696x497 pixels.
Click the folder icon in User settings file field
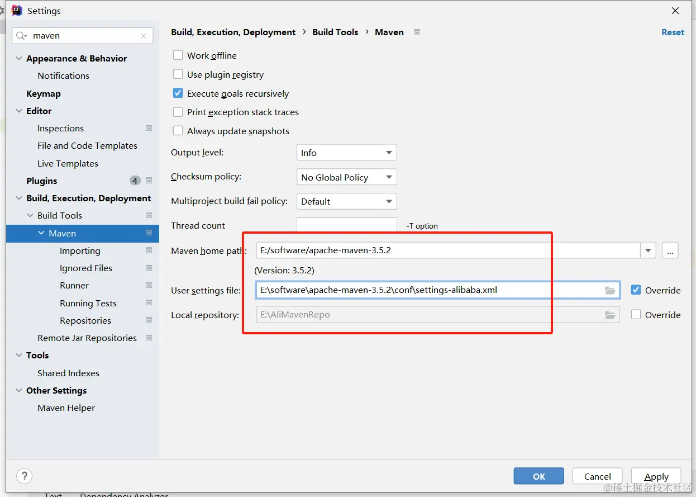[610, 290]
